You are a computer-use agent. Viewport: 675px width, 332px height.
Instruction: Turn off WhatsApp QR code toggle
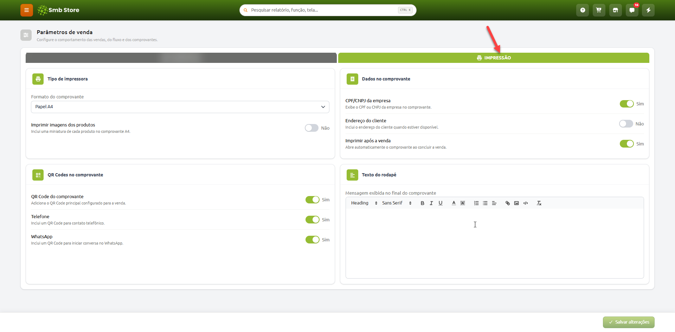click(x=312, y=240)
